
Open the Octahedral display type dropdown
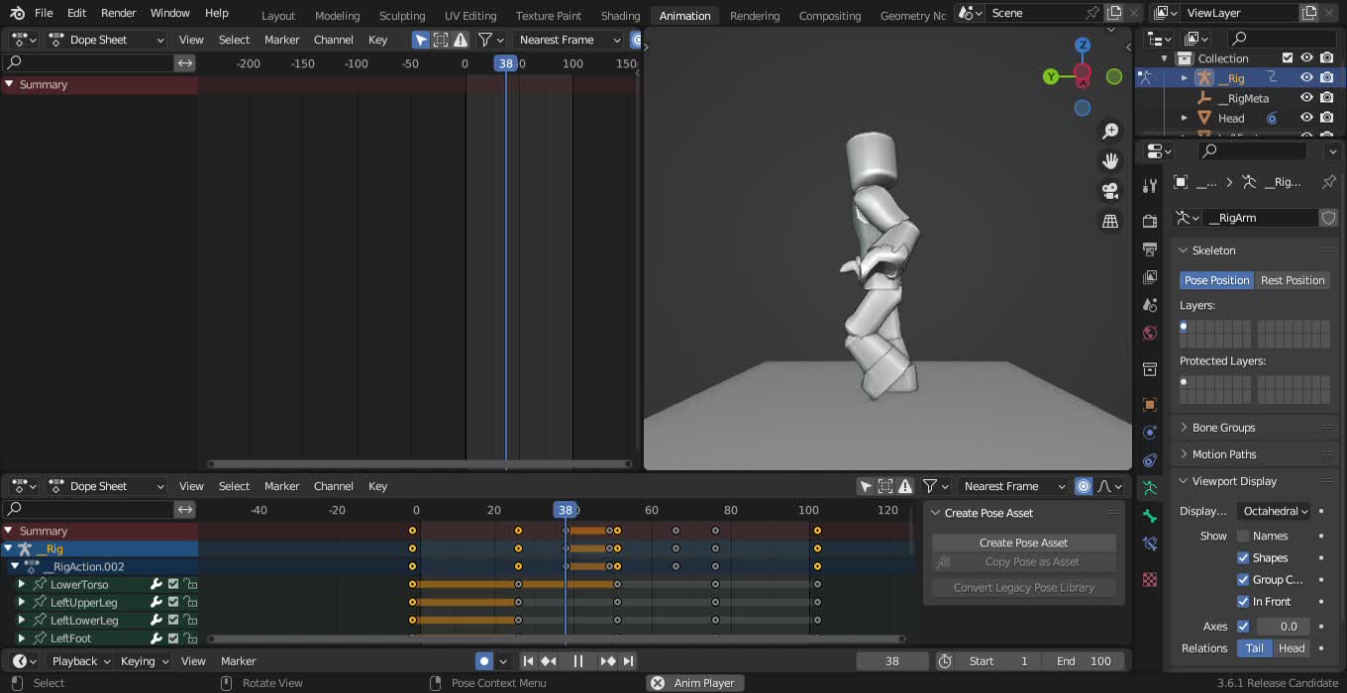[1275, 511]
